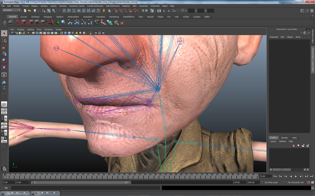Click the open scene folder icon
The height and width of the screenshot is (196, 315).
tap(30, 11)
